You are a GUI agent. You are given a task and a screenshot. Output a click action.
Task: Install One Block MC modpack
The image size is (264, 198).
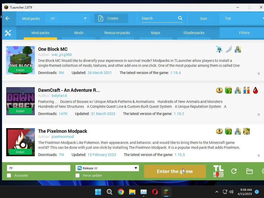[x=20, y=70]
